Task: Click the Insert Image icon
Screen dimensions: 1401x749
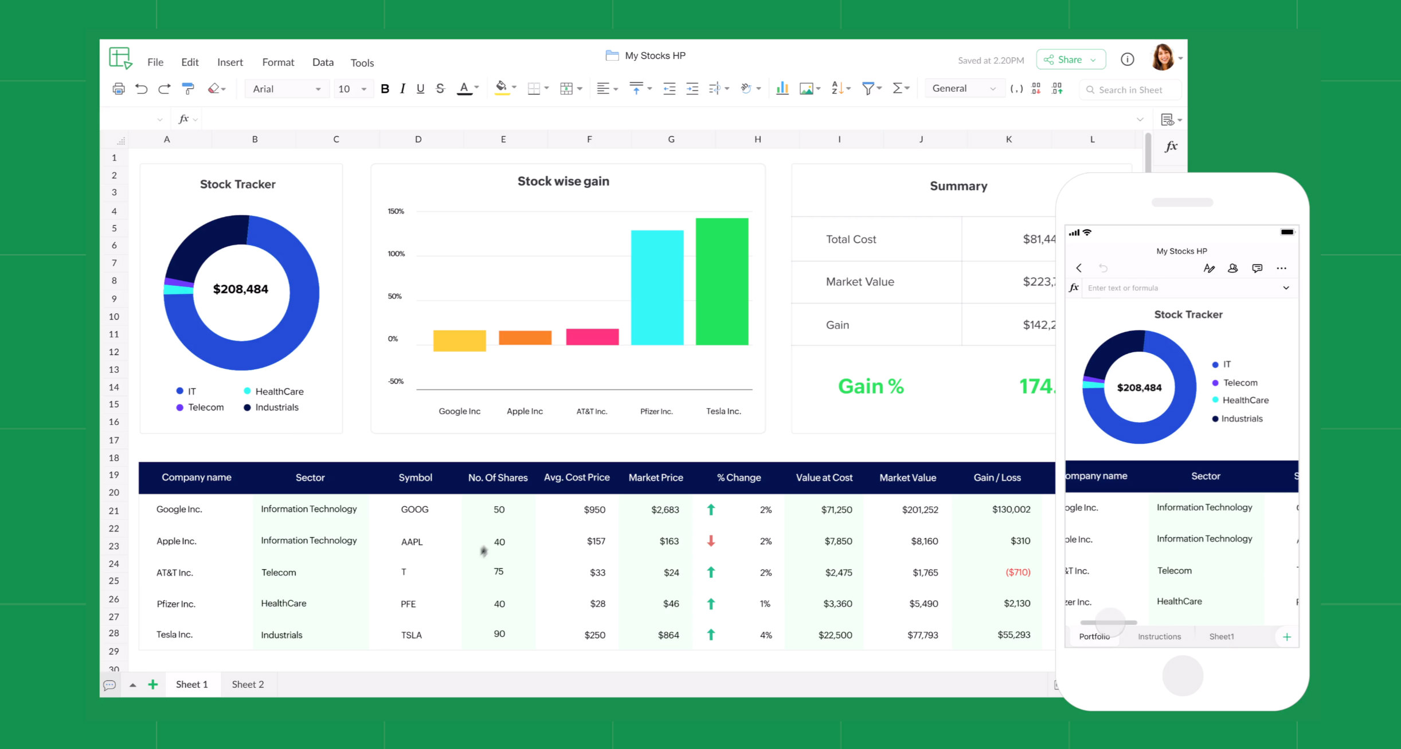Action: (x=807, y=88)
